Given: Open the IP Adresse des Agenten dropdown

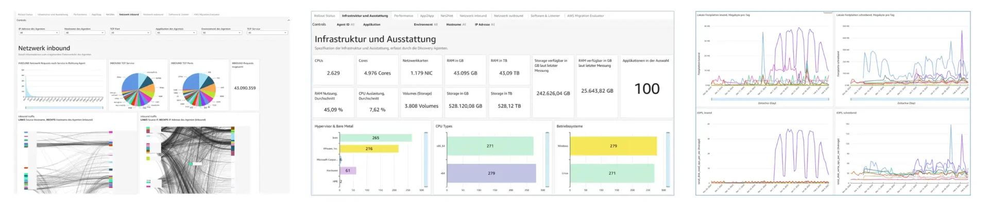Looking at the screenshot, I should (39, 32).
